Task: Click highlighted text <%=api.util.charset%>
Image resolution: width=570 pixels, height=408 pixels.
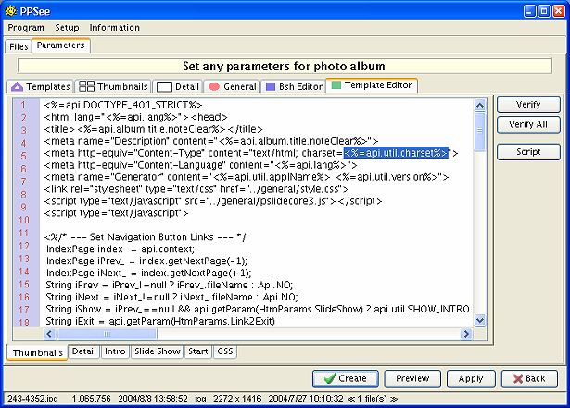Action: tap(396, 153)
